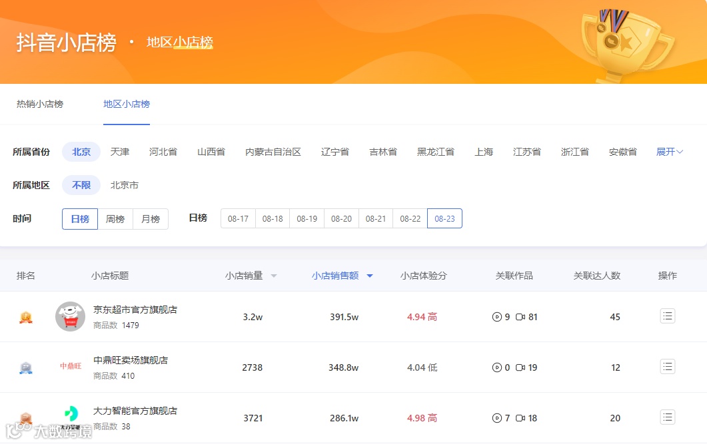707x444 pixels.
Task: Sort by 小店销量 arrow
Action: [274, 276]
